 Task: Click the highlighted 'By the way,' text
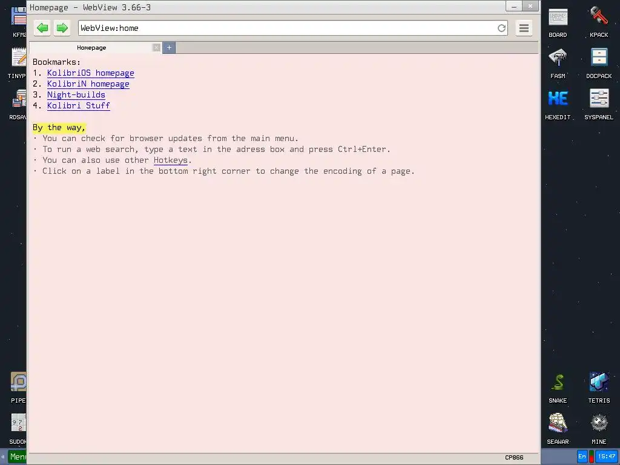click(59, 127)
